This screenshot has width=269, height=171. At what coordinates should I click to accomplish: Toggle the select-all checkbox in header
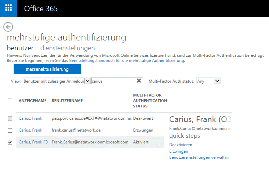click(x=10, y=101)
